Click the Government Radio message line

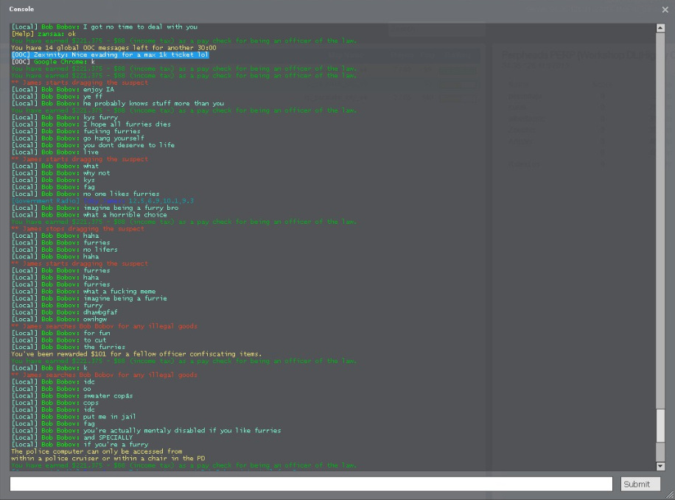tap(102, 201)
